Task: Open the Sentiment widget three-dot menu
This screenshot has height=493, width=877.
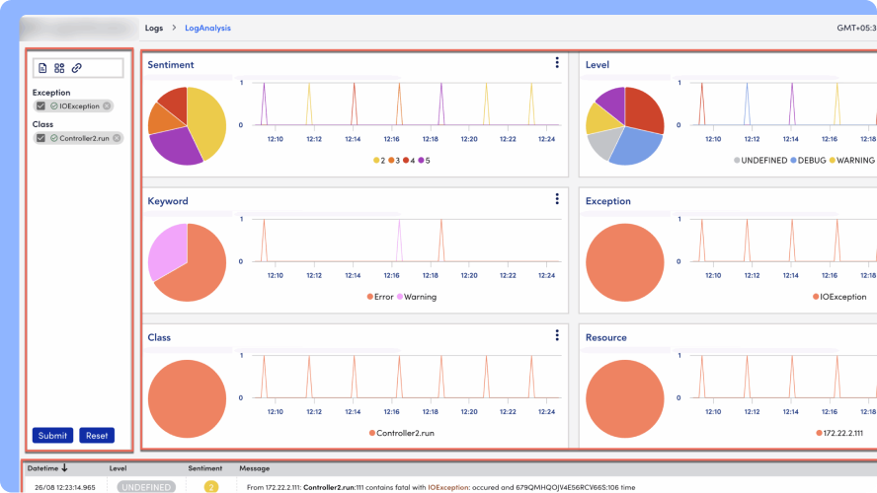Action: (x=557, y=62)
